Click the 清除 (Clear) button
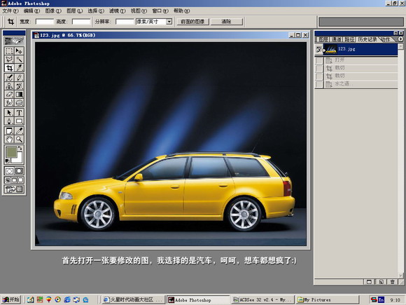406x305 pixels. 227,22
